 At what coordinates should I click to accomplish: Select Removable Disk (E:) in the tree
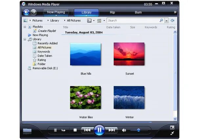point(45,68)
